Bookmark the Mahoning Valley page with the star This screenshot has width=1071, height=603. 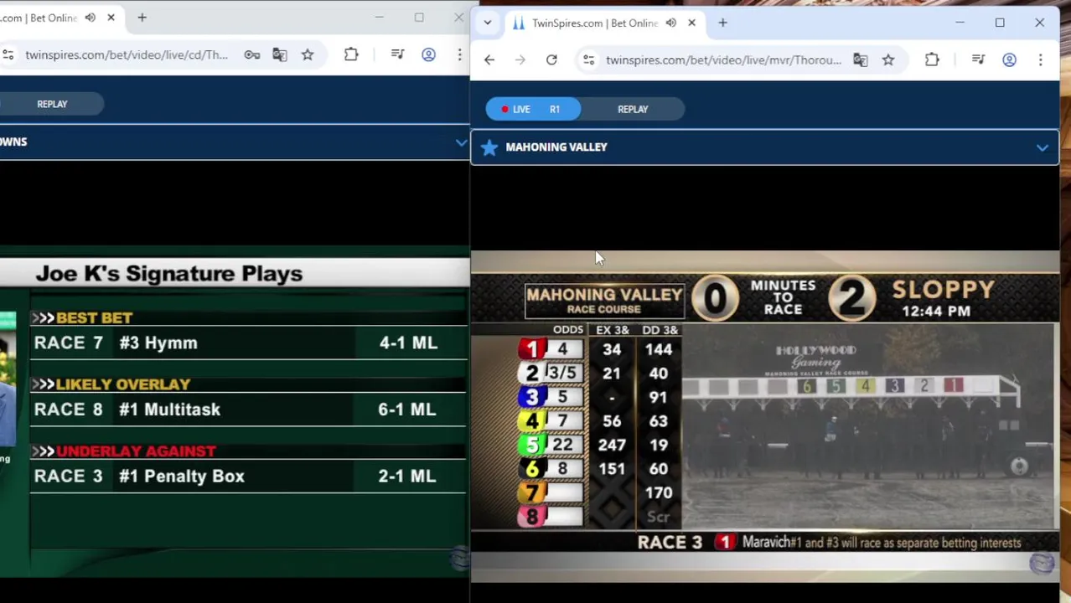click(x=888, y=59)
